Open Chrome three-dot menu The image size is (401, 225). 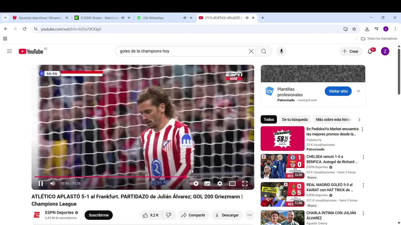tap(395, 29)
